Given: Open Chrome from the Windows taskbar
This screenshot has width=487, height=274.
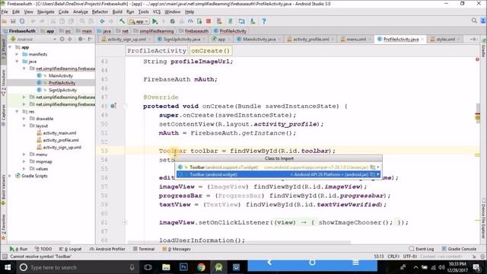Looking at the screenshot, I should tap(201, 267).
